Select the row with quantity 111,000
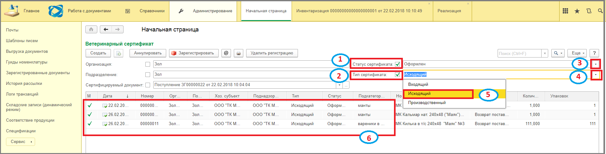 (342, 124)
